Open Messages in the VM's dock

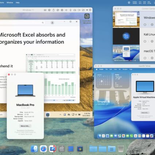[x=111, y=136]
